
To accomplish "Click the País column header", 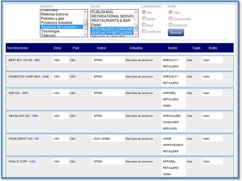I will [x=76, y=48].
